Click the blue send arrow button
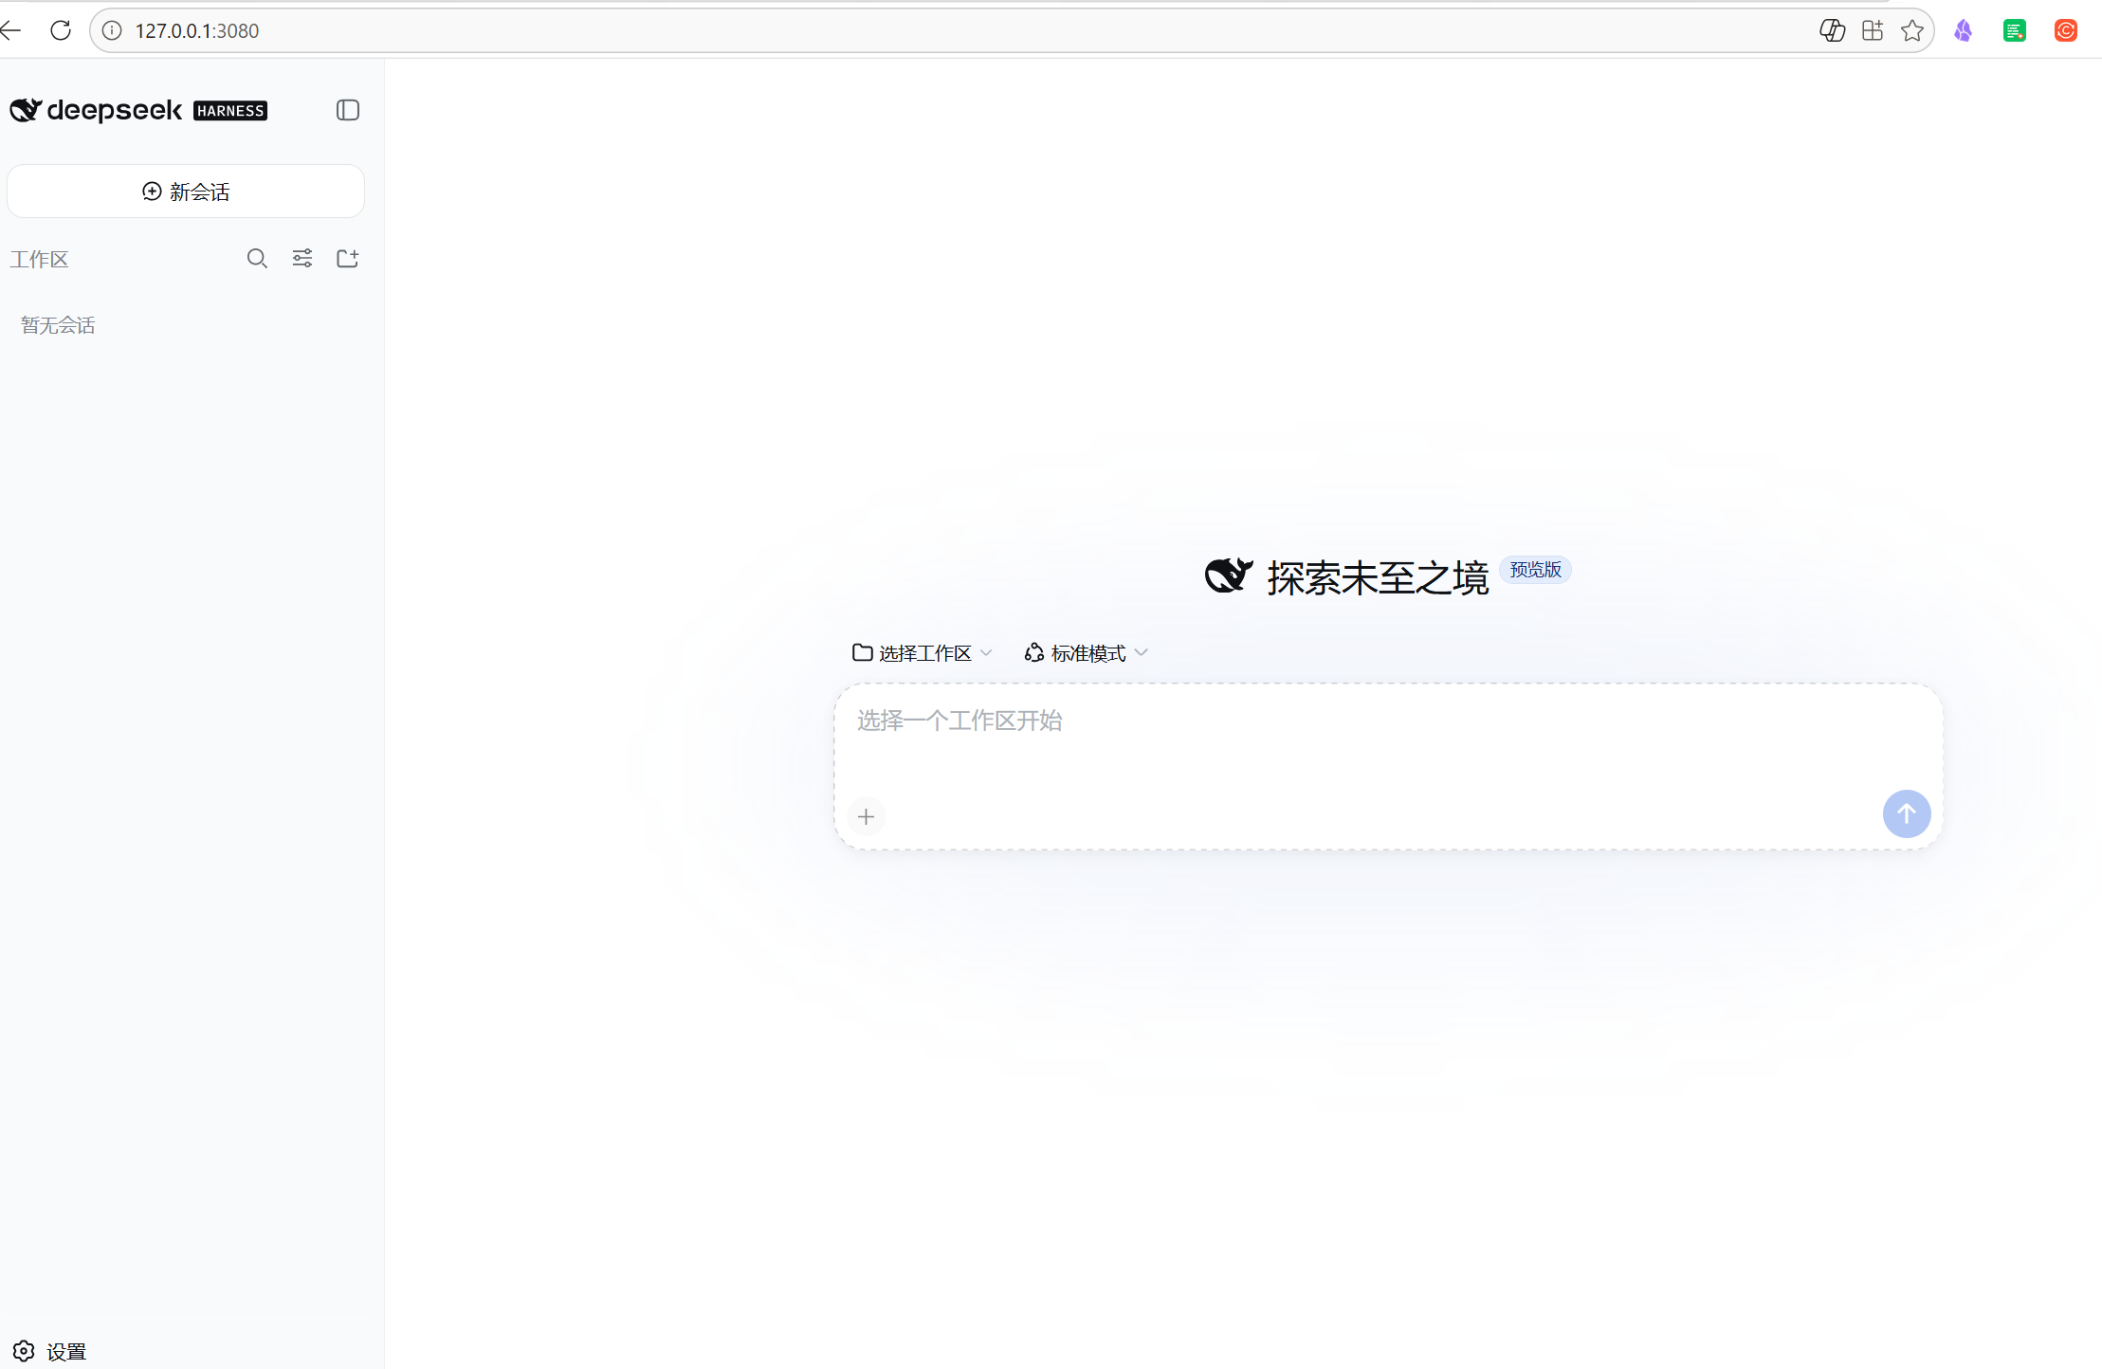2102x1369 pixels. [1907, 813]
